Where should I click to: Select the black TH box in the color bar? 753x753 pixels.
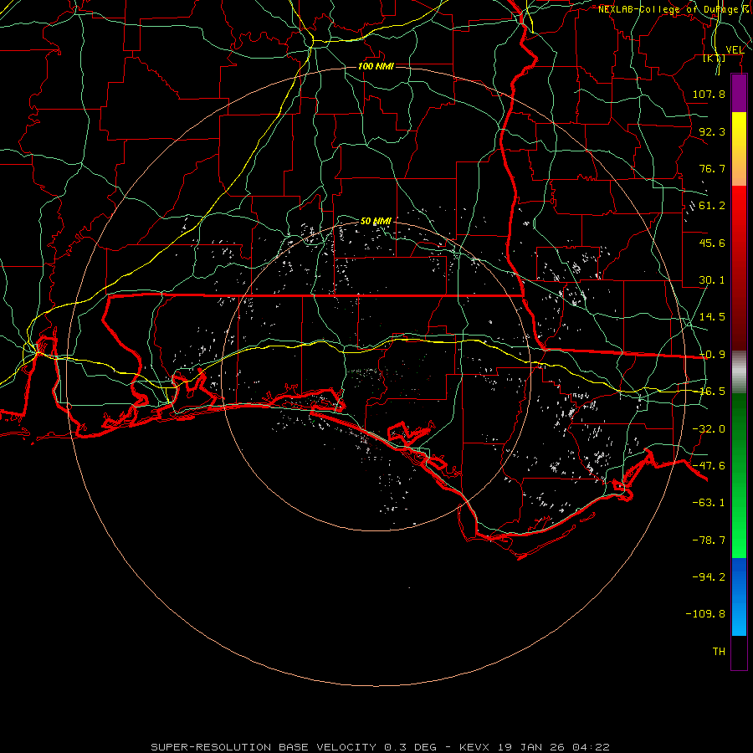point(739,653)
